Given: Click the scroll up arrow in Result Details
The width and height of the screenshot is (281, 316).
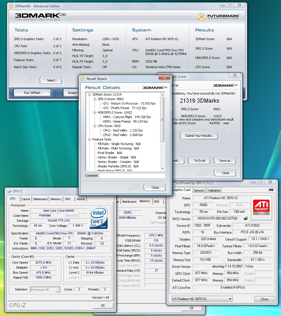Looking at the screenshot, I should 162,94.
